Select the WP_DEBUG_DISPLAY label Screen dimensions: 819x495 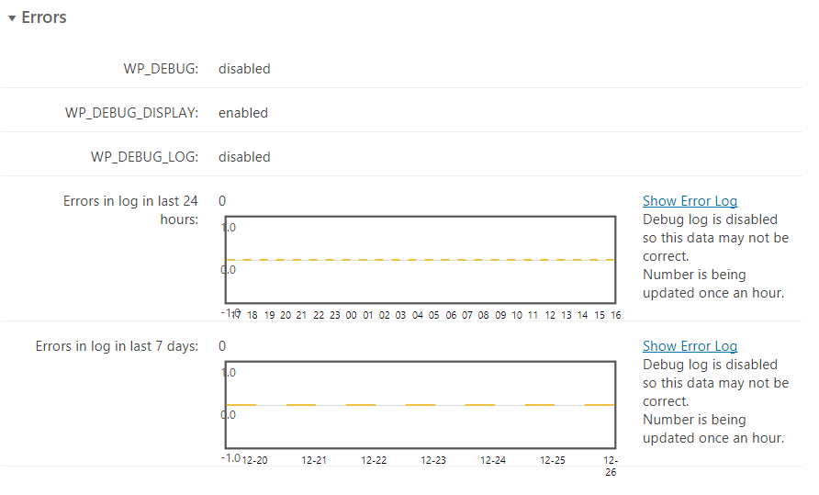pos(131,113)
